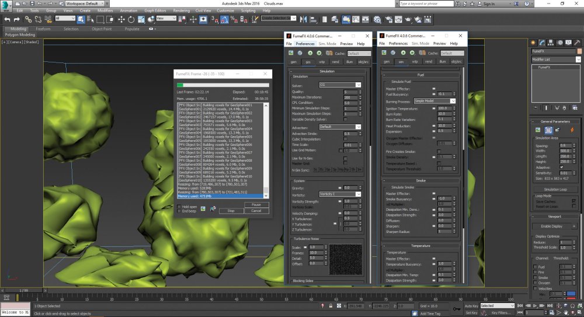The width and height of the screenshot is (584, 317).
Task: Click the Pin Stack icon below modifier stack
Action: pos(536,107)
